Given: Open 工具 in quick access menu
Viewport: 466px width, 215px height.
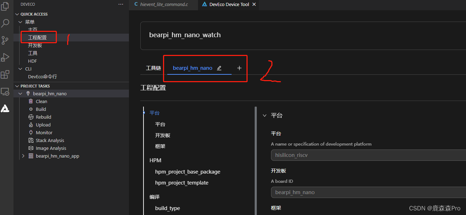Looking at the screenshot, I should coord(33,53).
